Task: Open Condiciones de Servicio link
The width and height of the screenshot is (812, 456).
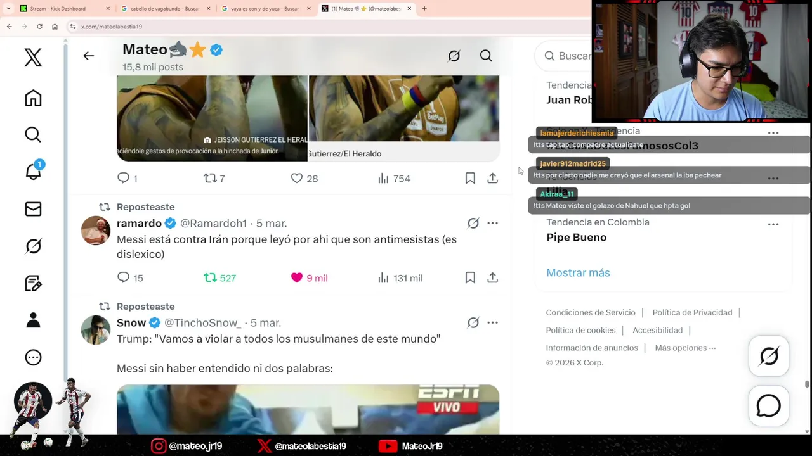Action: click(591, 312)
